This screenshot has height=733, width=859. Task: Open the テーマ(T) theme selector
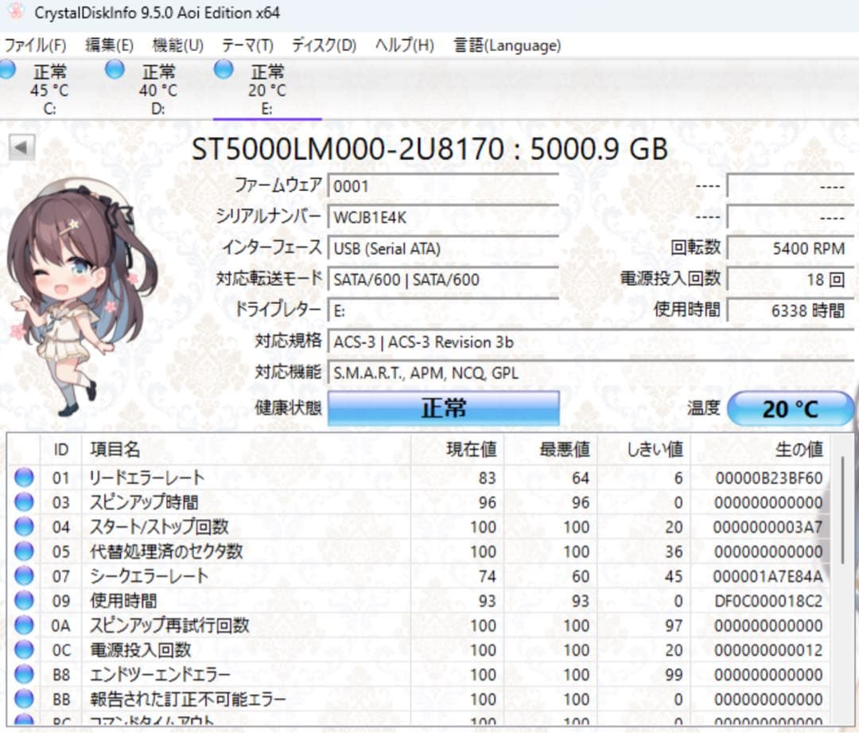pos(251,45)
